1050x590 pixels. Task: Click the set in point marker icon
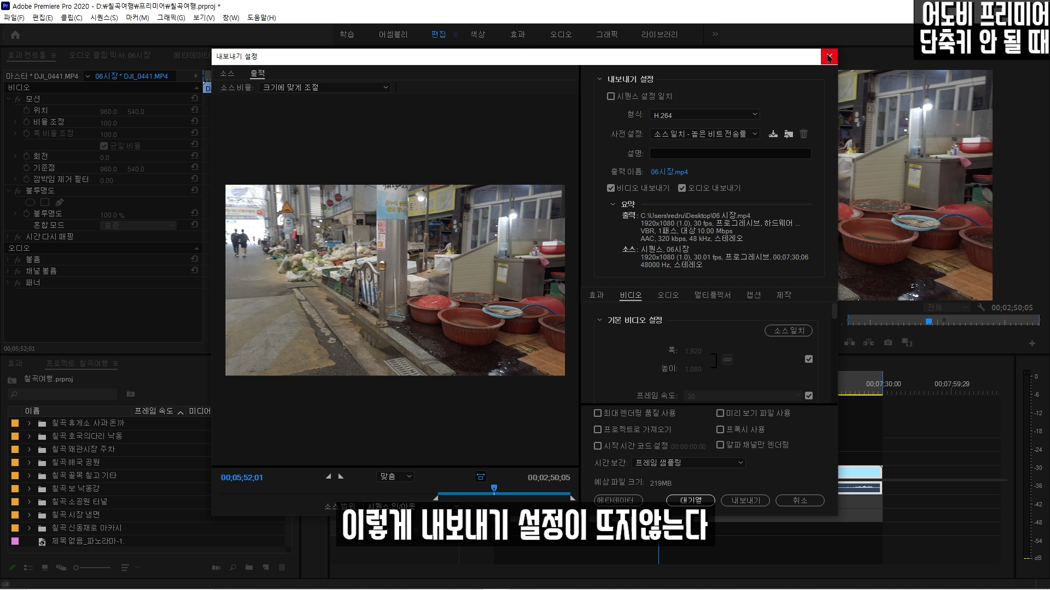pos(328,476)
